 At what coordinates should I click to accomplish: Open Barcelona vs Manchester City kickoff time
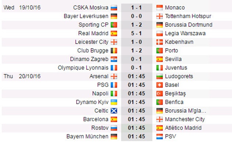tap(136, 119)
